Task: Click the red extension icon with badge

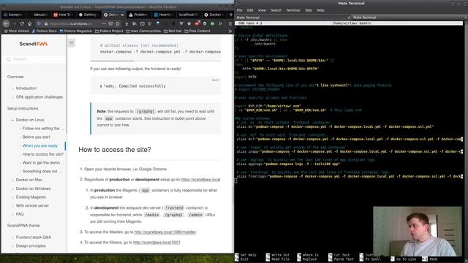Action: [x=197, y=23]
